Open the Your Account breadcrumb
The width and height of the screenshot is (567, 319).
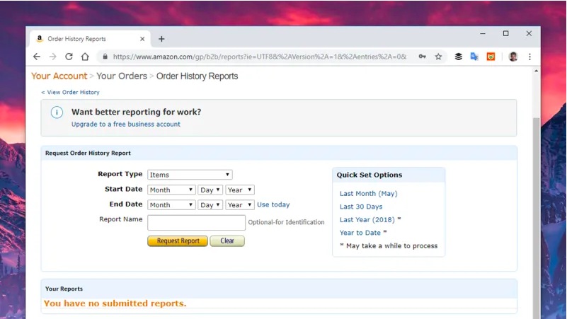[x=59, y=76]
